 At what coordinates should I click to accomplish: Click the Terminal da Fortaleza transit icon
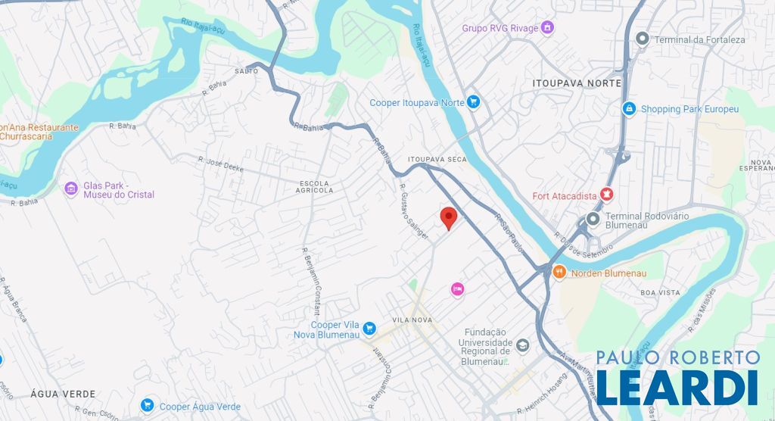click(642, 39)
